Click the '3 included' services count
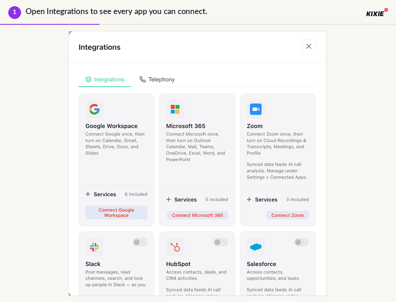 click(297, 200)
